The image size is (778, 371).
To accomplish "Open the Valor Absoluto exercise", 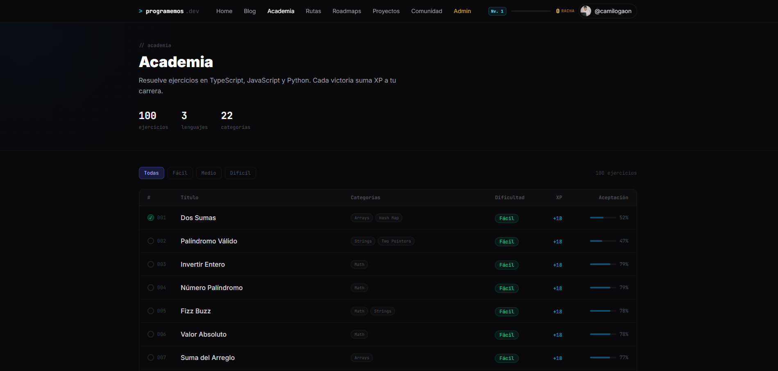I will tap(204, 335).
